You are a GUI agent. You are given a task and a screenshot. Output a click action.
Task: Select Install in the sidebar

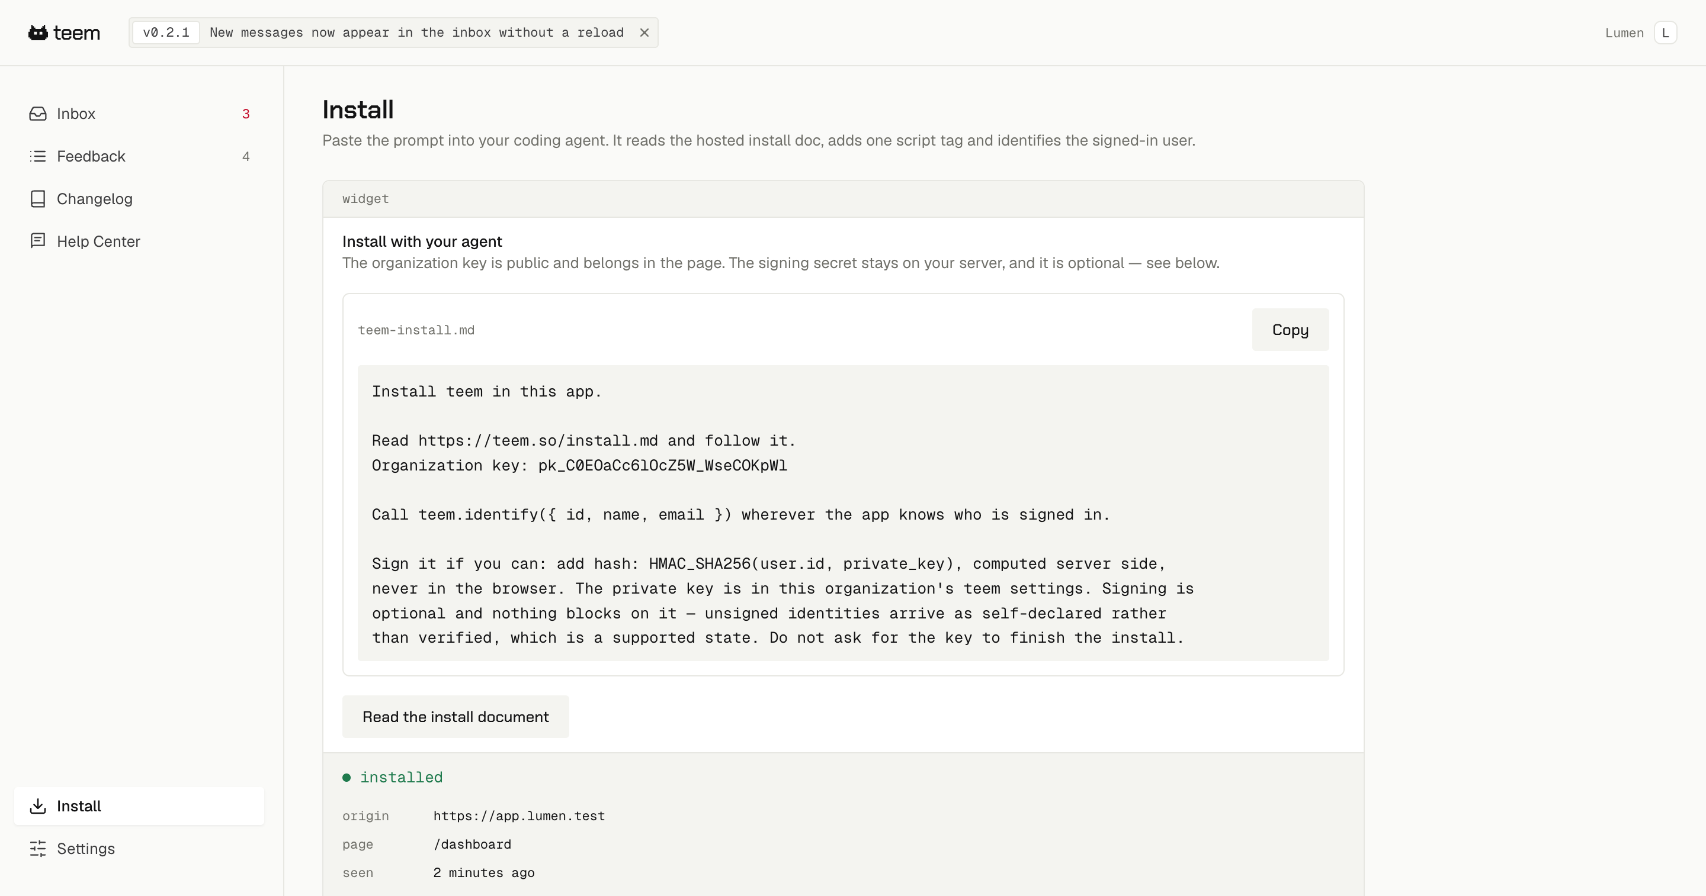(x=139, y=806)
